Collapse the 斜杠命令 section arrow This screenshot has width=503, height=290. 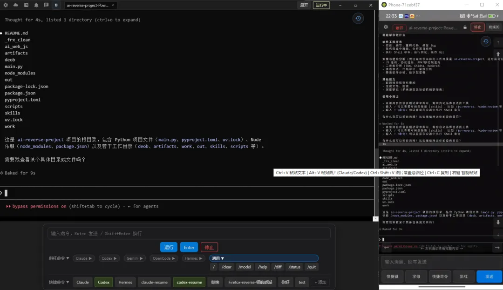click(68, 258)
